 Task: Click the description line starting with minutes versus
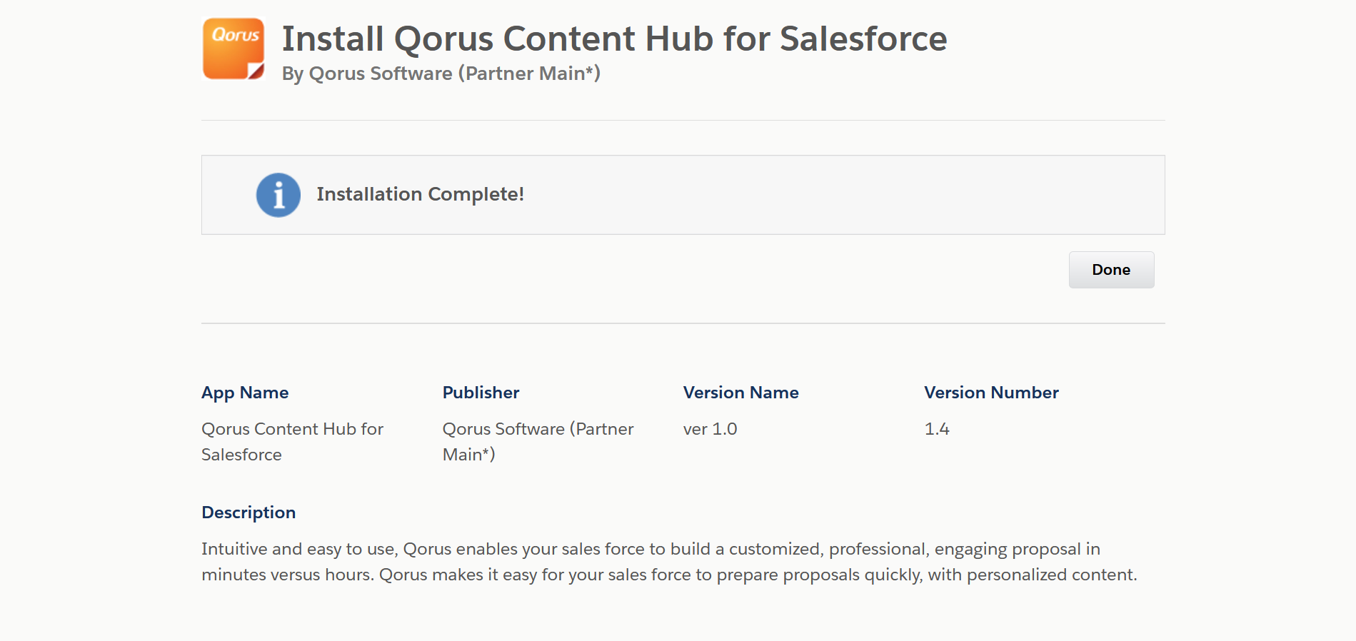tap(668, 575)
